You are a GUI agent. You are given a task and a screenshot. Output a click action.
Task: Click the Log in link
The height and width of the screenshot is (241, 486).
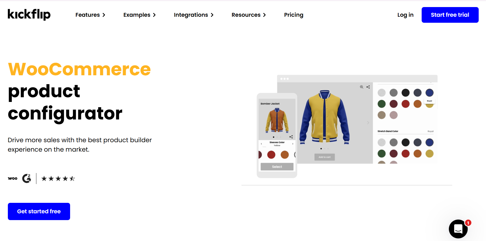pos(405,15)
